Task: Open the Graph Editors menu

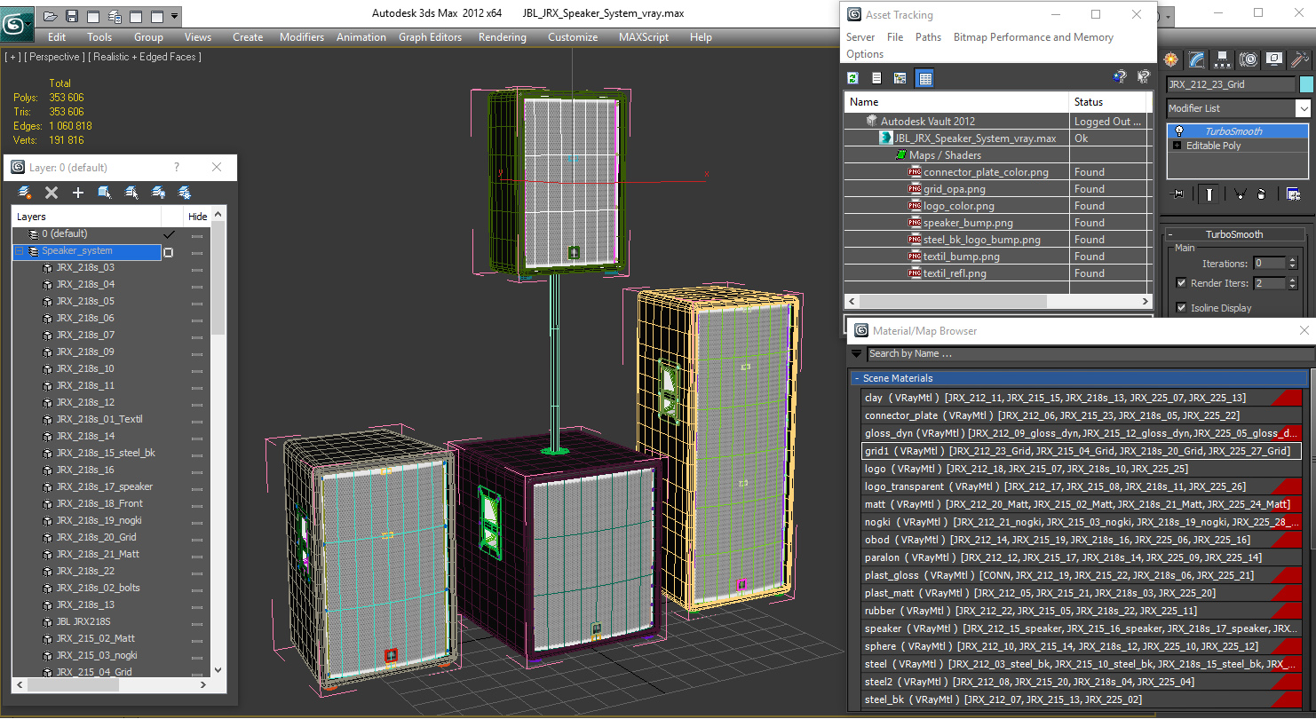Action: coord(430,37)
